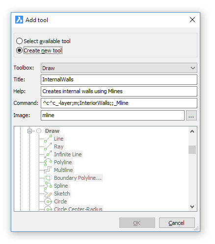
Task: Click the Circle tool icon
Action: tap(48, 201)
